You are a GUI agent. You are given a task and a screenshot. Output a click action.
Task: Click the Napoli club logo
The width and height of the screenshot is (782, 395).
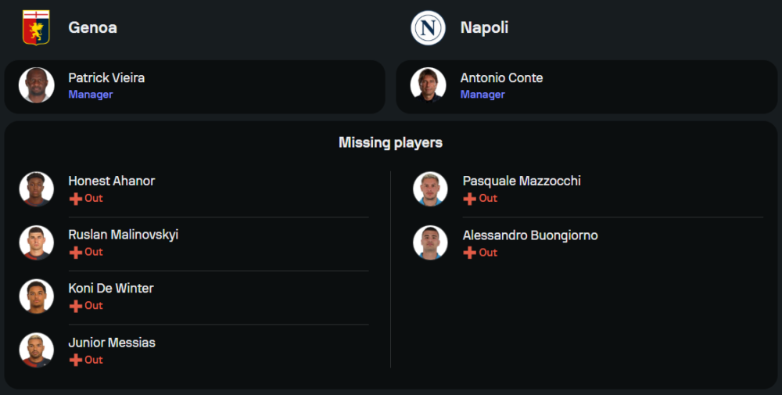[x=428, y=28]
